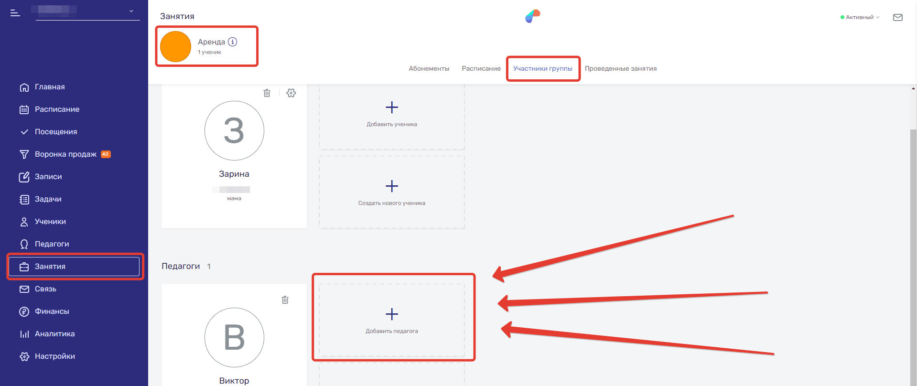The width and height of the screenshot is (917, 386).
Task: Open settings gear on Зарина card
Action: 291,93
